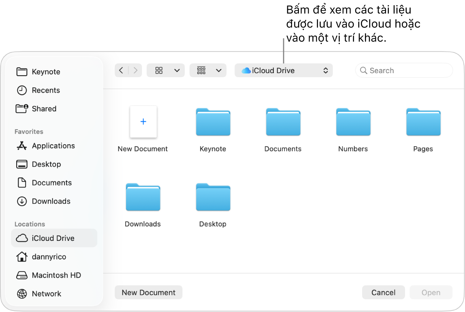This screenshot has width=465, height=312.
Task: Select Keynote in the sidebar
Action: (46, 72)
